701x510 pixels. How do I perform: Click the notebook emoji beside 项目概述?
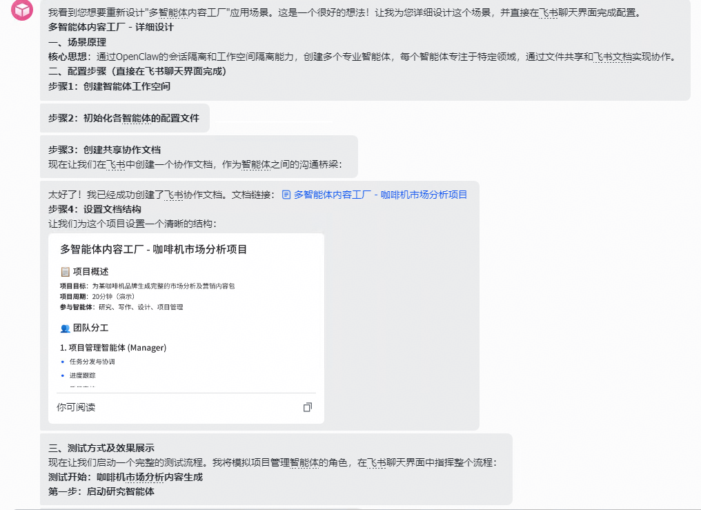pyautogui.click(x=66, y=272)
